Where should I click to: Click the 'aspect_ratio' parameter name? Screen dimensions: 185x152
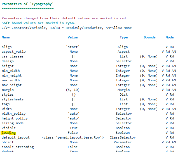(13, 52)
